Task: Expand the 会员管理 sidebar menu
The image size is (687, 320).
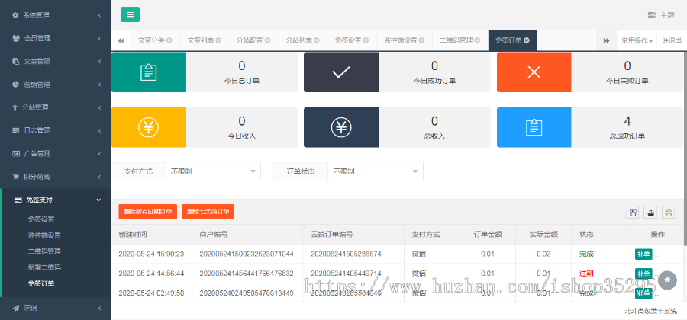Action: click(x=55, y=38)
